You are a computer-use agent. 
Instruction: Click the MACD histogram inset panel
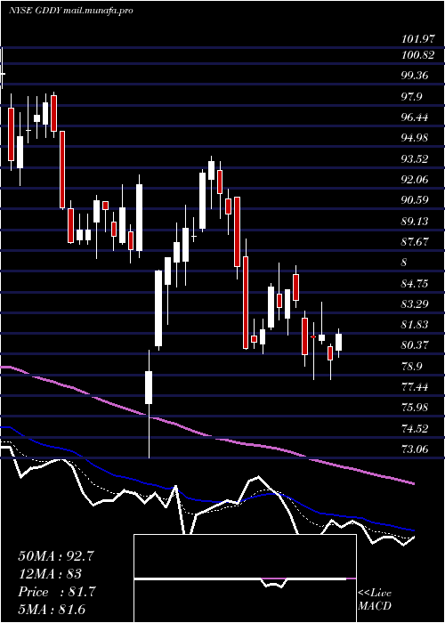[x=245, y=578]
